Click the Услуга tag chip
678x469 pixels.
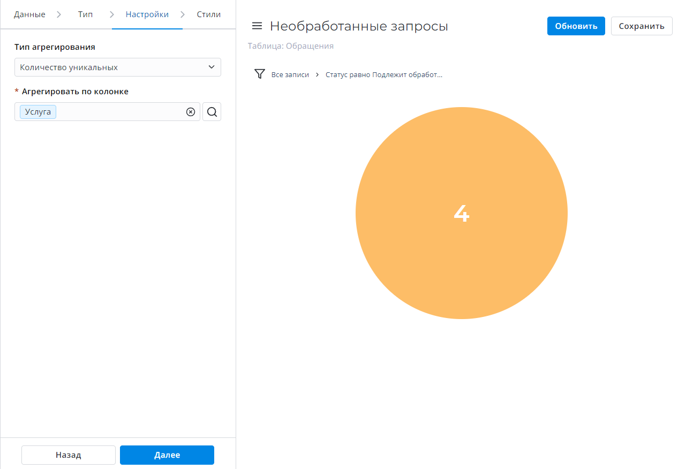38,112
